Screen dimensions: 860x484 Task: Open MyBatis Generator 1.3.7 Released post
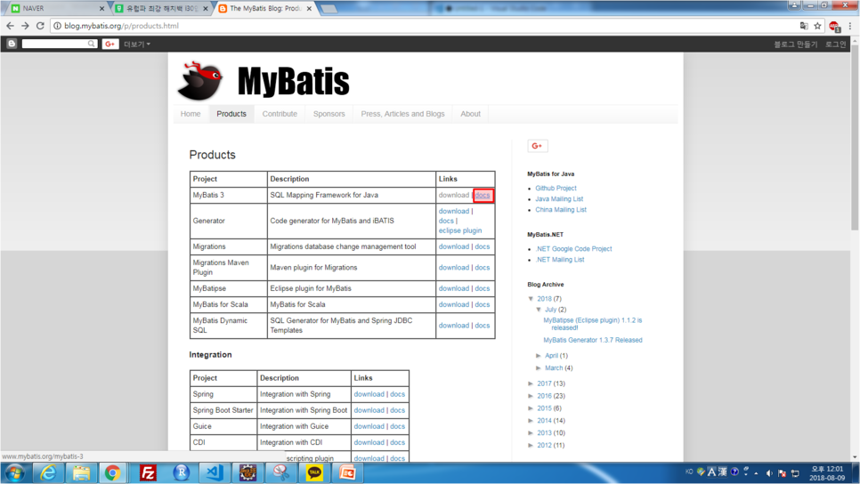tap(592, 341)
